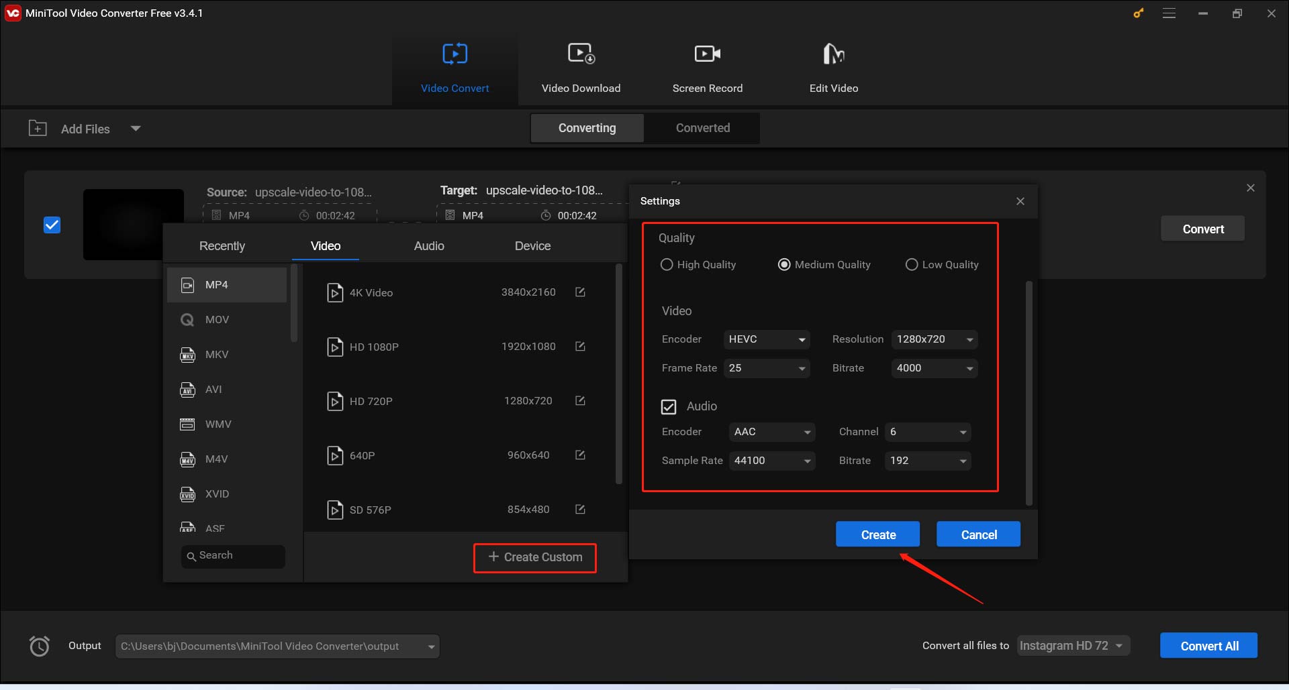Edit the HD 1080P preset
The height and width of the screenshot is (690, 1289).
click(581, 347)
